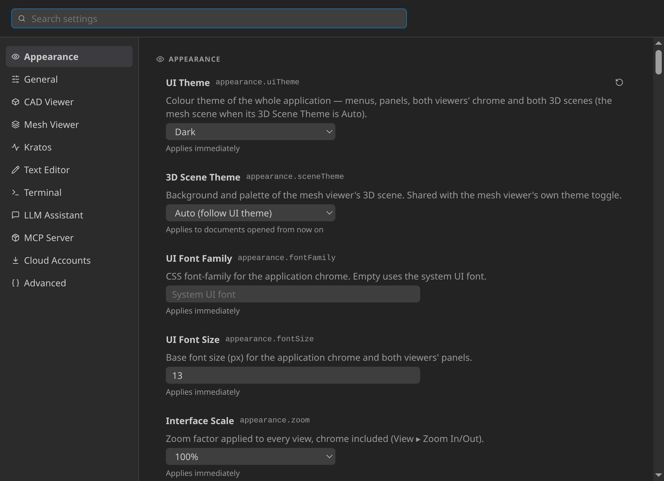Click the prompt icon next to Terminal

tap(16, 192)
